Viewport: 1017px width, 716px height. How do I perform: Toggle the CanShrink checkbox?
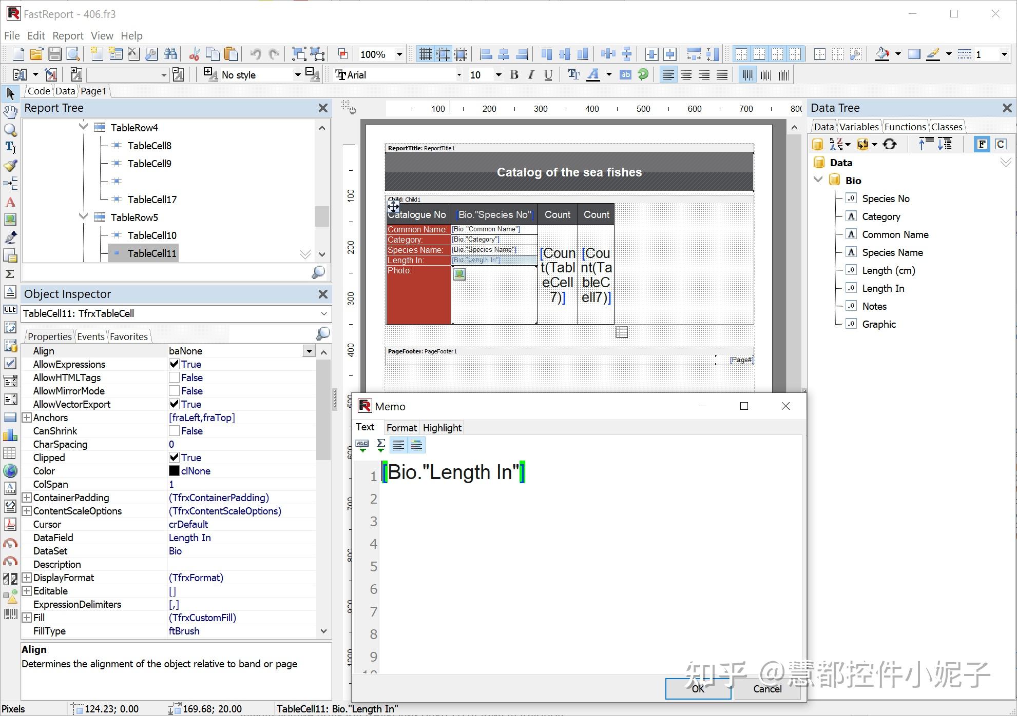pos(174,431)
